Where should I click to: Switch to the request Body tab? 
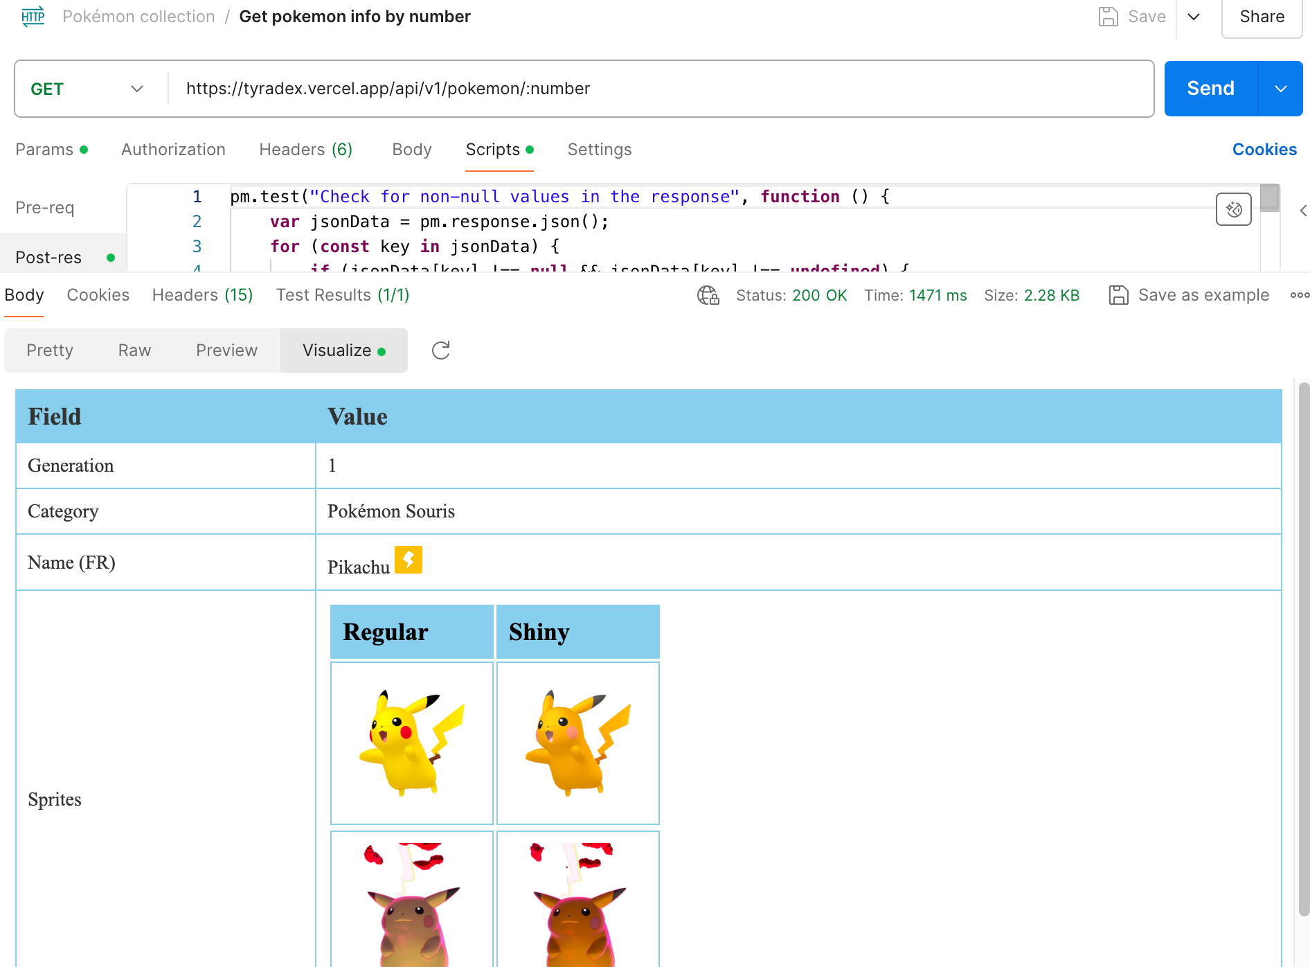click(412, 150)
